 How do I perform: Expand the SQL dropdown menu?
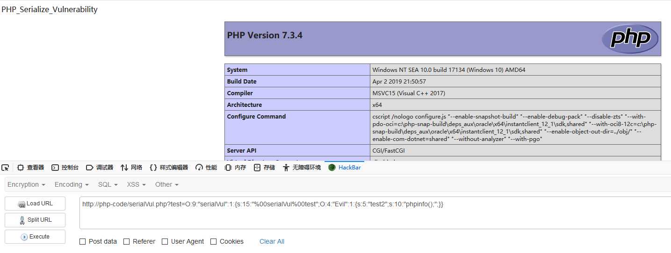pos(108,184)
